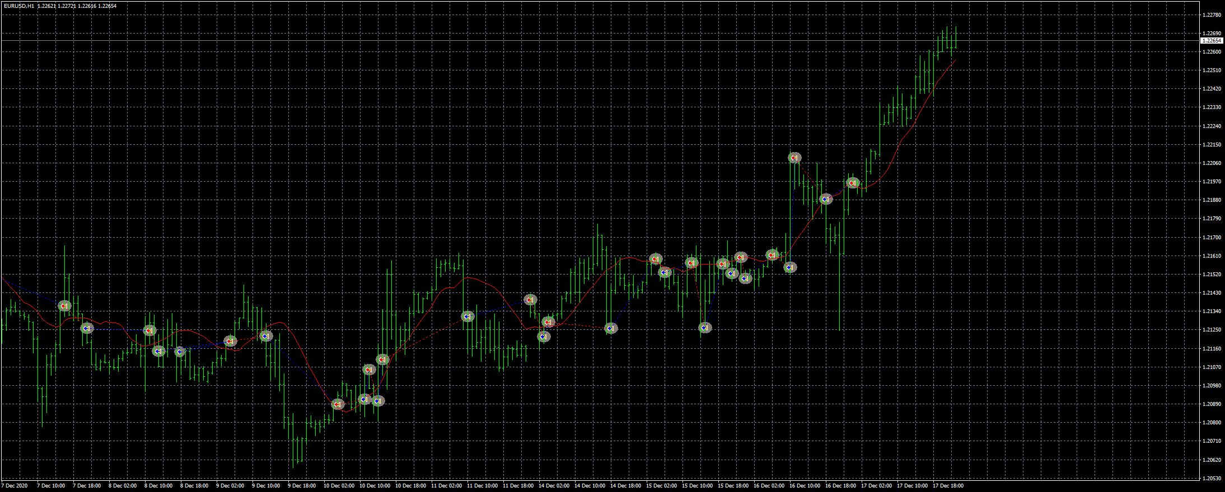The width and height of the screenshot is (1225, 492).
Task: Click the 10 Dec 10:00 time label
Action: point(375,486)
